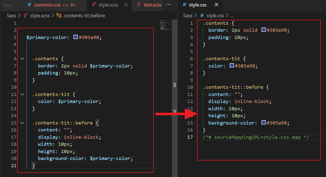The image size is (326, 177).
Task: Click the Sass icon on test.scss tab
Action: tap(139, 5)
